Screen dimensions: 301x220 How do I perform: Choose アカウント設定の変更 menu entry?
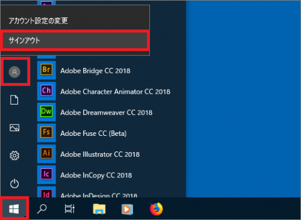click(75, 21)
